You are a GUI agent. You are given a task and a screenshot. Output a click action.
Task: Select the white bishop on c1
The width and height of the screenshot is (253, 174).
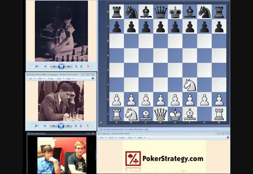coord(146,114)
